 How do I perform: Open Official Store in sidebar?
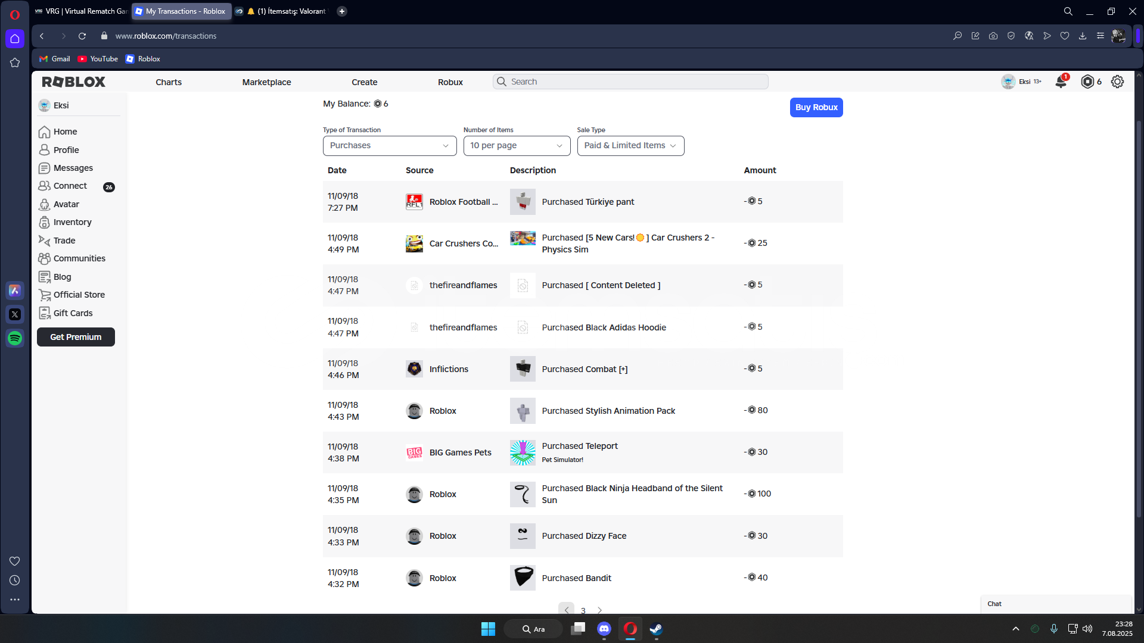(x=71, y=295)
